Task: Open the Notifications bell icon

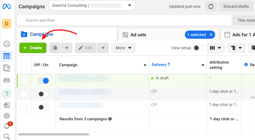Action: [7, 126]
